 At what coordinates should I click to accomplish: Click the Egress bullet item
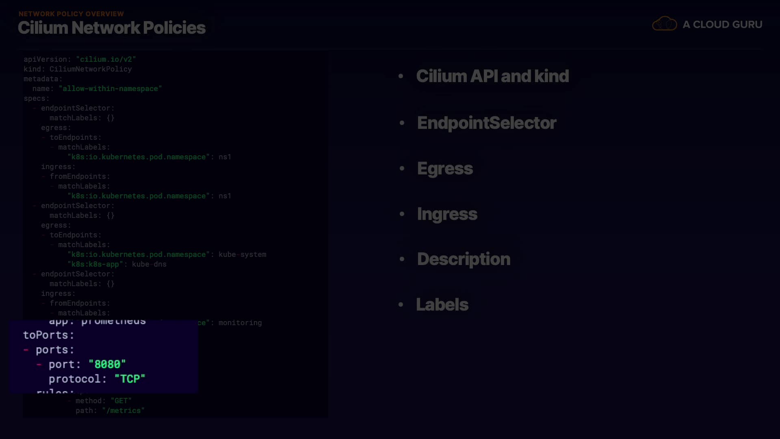[445, 169]
